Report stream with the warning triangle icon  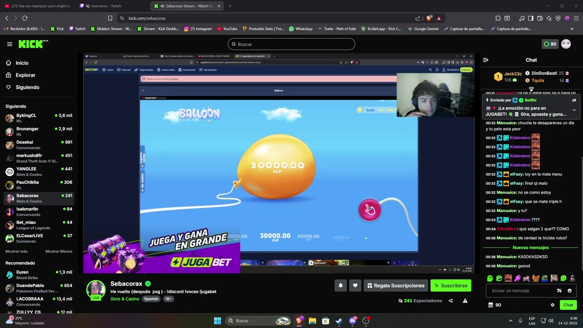[x=465, y=301]
